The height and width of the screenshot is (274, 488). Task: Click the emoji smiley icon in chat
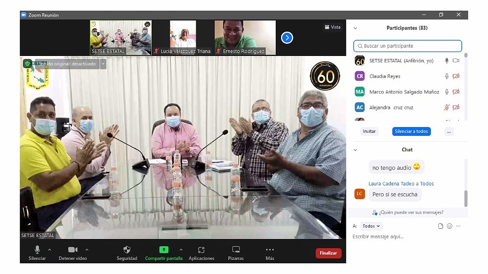(x=449, y=226)
